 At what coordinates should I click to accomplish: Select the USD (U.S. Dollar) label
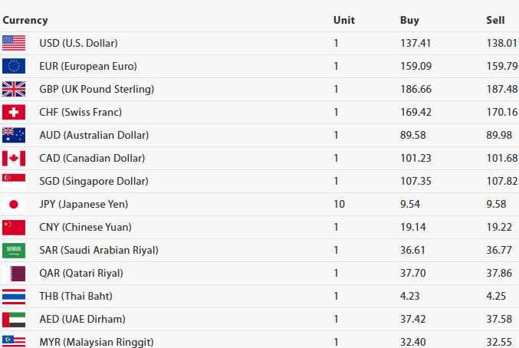click(x=78, y=43)
